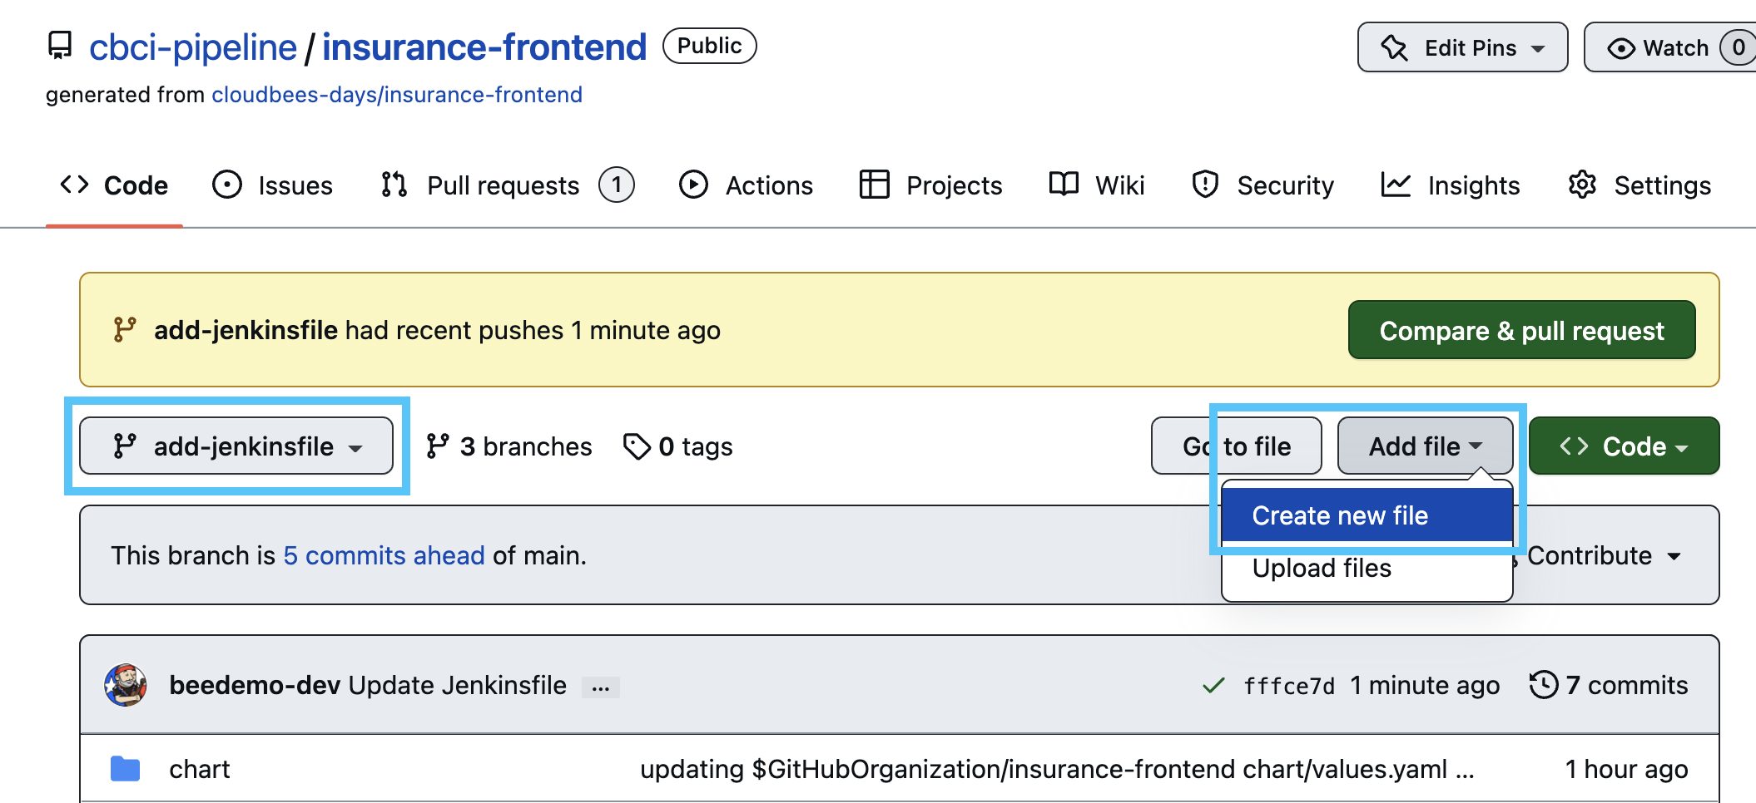Click the Actions play-circle icon
This screenshot has height=803, width=1756.
click(693, 185)
